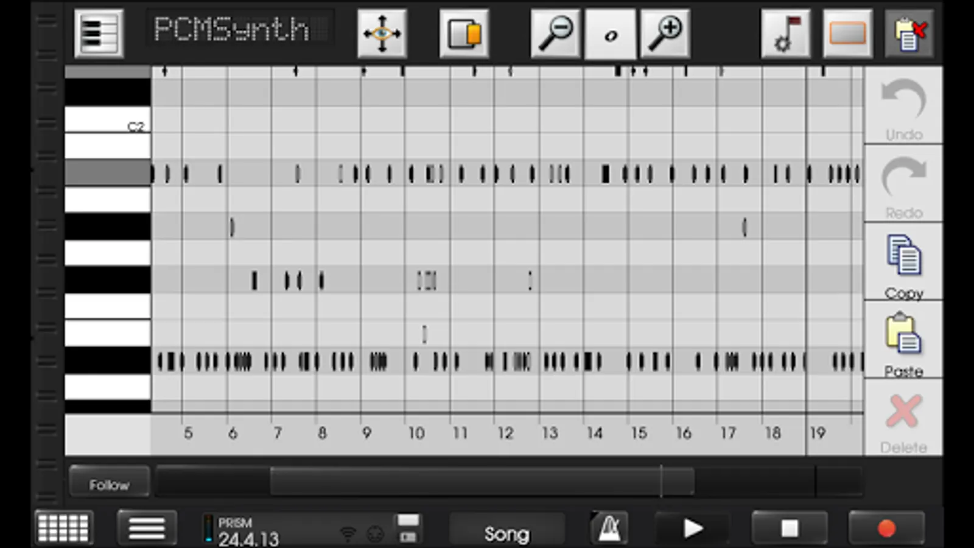Stop playback with the stop button
Screen dimensions: 974x548
click(x=790, y=528)
